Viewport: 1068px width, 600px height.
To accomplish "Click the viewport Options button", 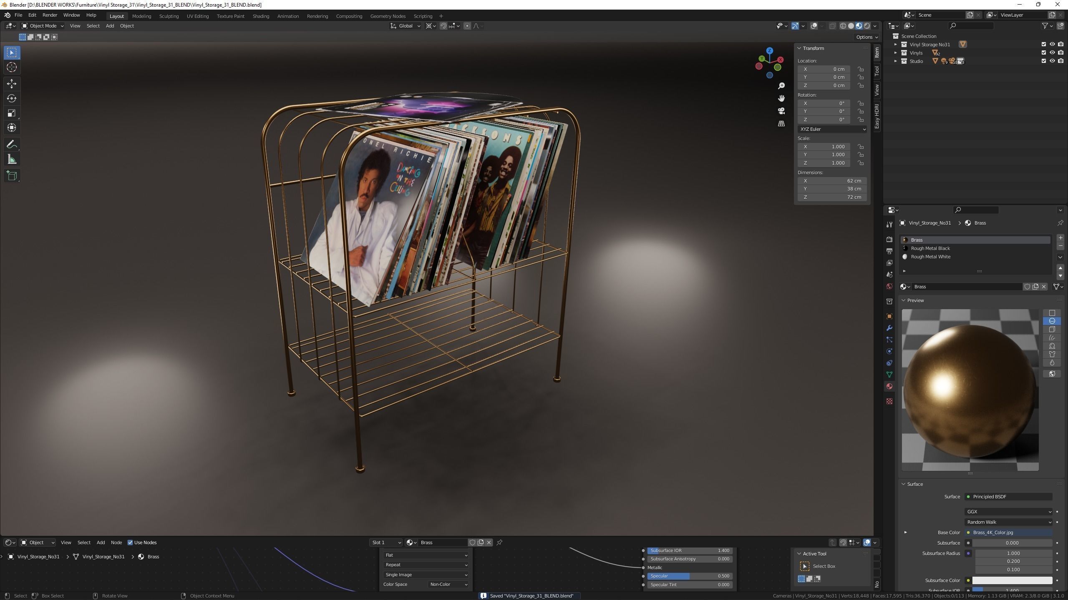I will pos(866,37).
